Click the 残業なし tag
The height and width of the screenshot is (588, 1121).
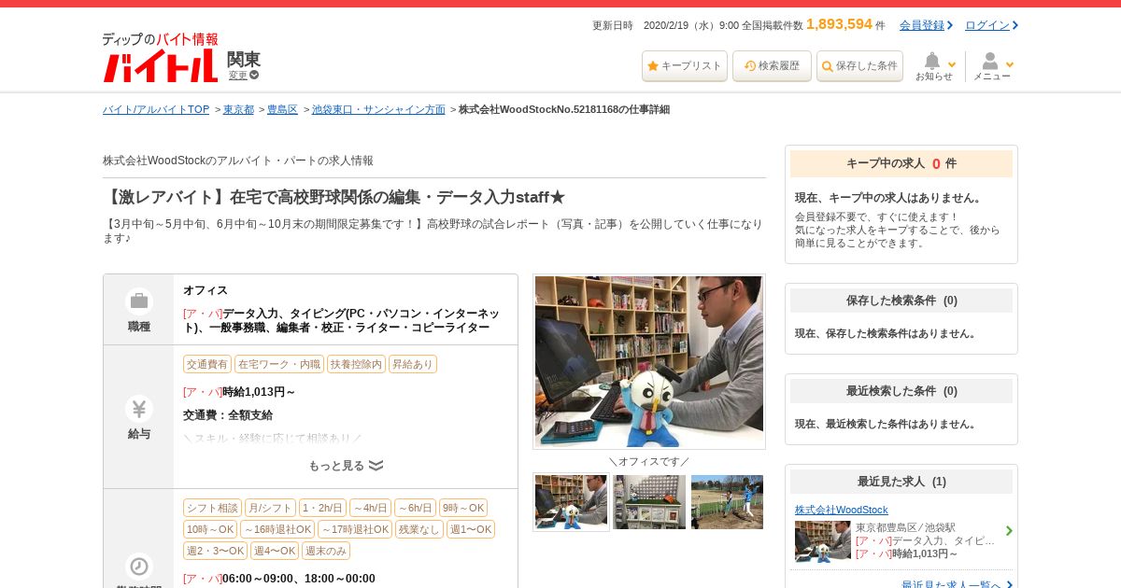(419, 529)
